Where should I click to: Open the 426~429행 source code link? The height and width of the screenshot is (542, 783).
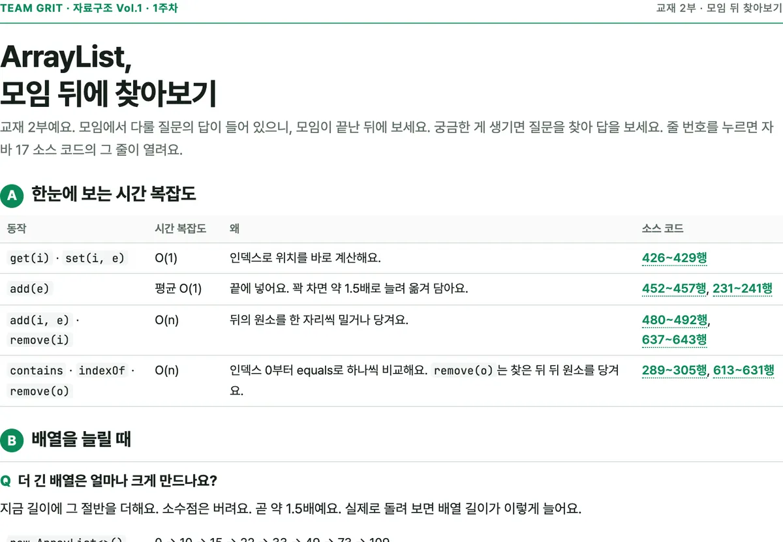[674, 258]
